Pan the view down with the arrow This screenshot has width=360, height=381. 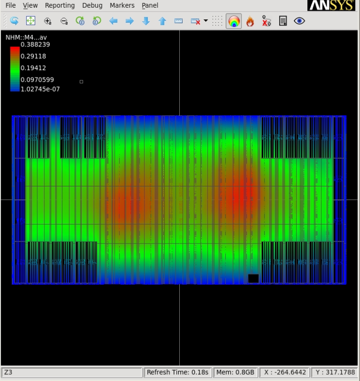146,21
